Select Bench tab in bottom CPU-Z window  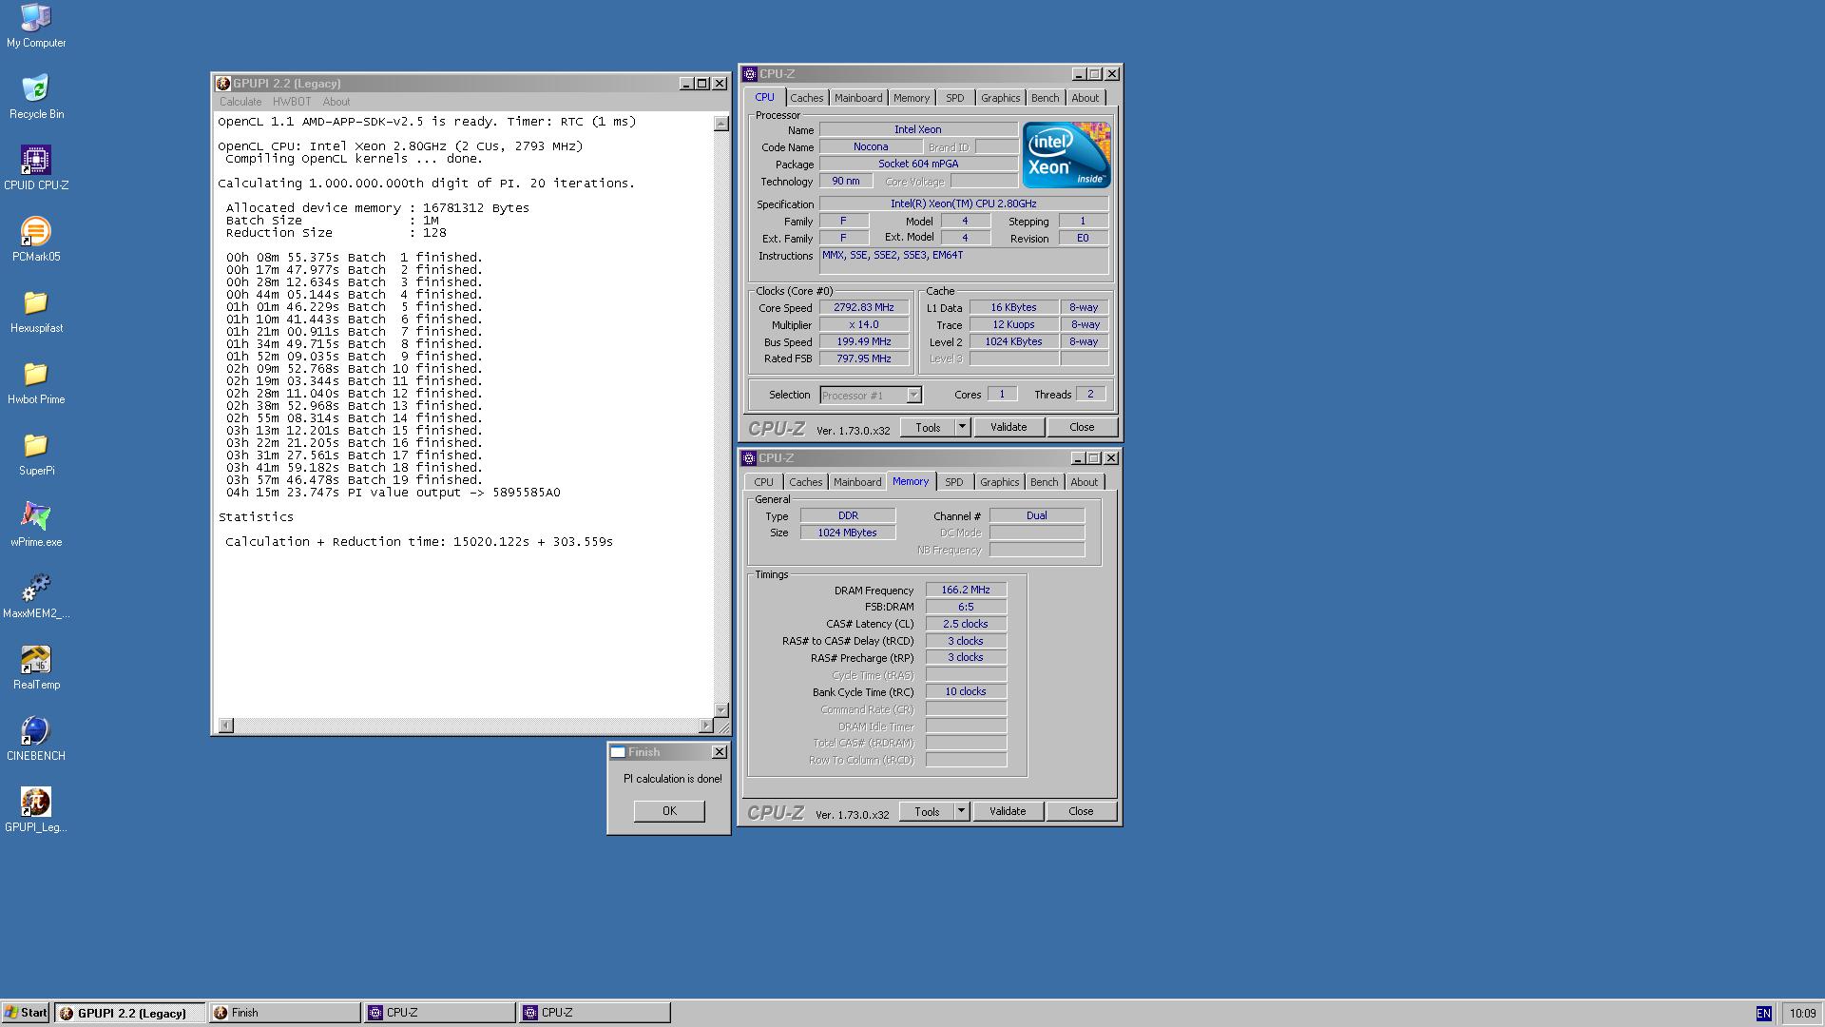click(x=1044, y=482)
